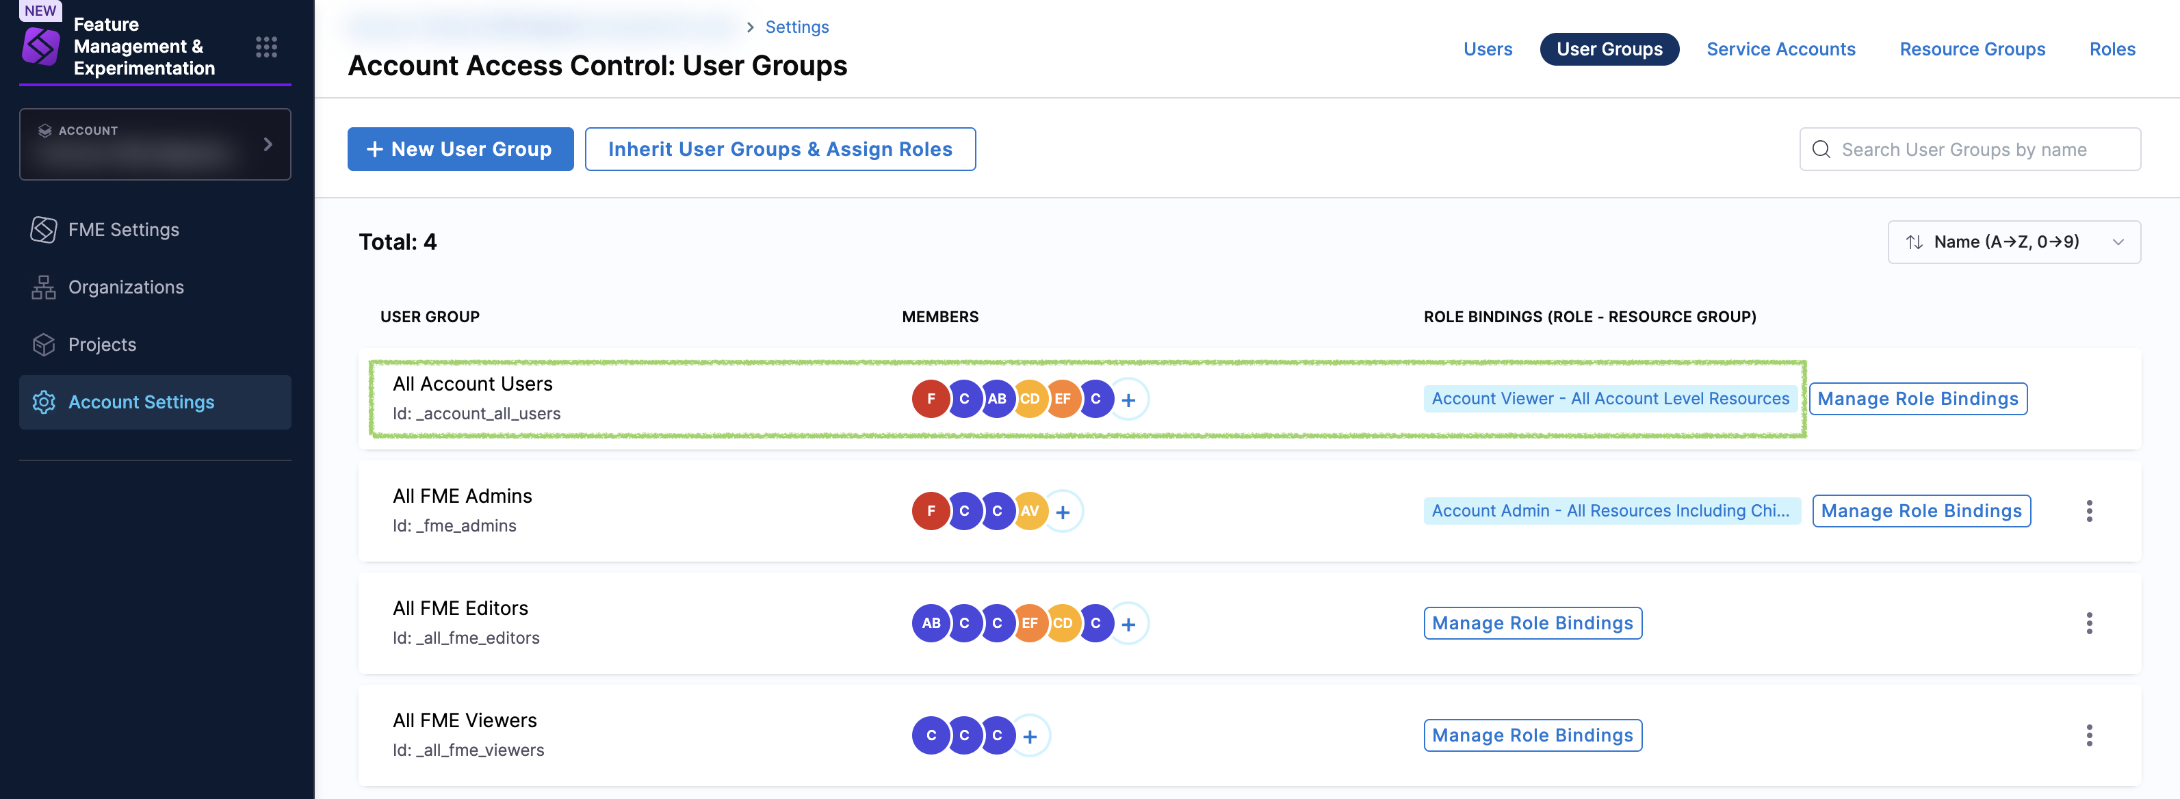Click the New User Group button
The image size is (2180, 799).
coord(460,149)
